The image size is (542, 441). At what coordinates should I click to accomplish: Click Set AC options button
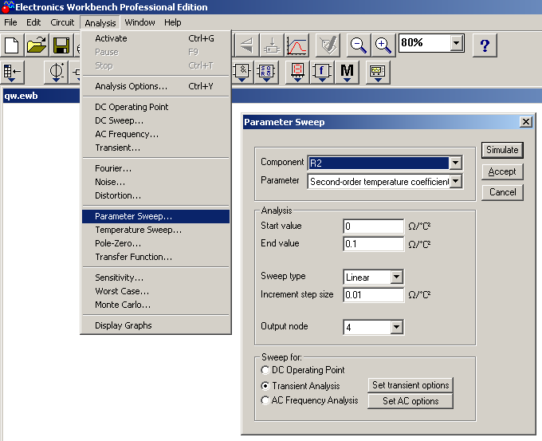pos(410,401)
